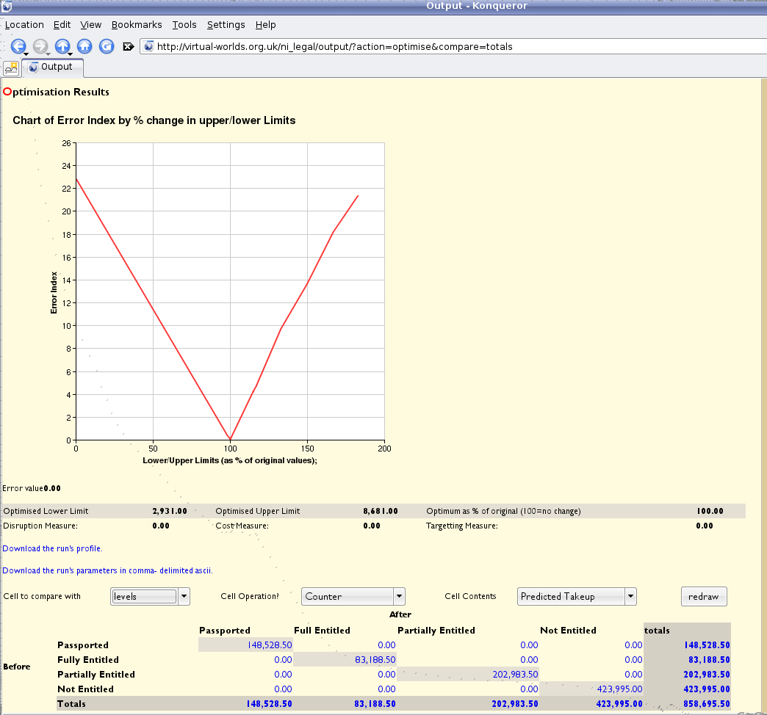This screenshot has height=715, width=767.
Task: Click the globe favicon in the address bar
Action: coord(148,46)
